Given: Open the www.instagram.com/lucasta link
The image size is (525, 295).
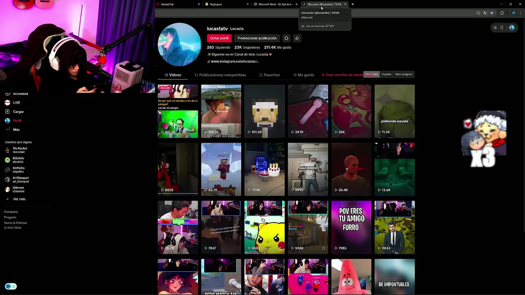Looking at the screenshot, I should 235,61.
